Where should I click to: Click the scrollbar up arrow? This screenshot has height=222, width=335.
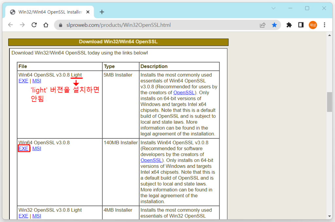pyautogui.click(x=329, y=35)
